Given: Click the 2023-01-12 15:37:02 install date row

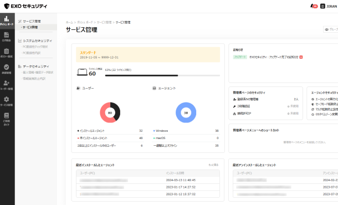Looking at the screenshot, I should click(148, 194).
